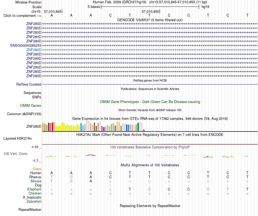Click the hg19 label beside the scale bar
The height and width of the screenshot is (216, 258).
(x=205, y=7)
